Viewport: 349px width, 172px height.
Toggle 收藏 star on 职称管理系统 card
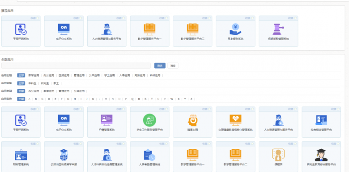[x=38, y=143]
